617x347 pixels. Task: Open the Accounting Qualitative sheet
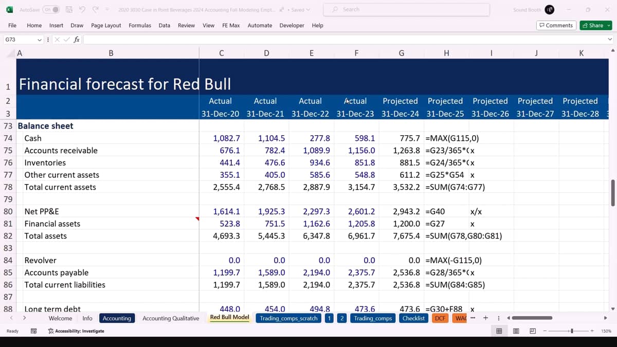(171, 318)
